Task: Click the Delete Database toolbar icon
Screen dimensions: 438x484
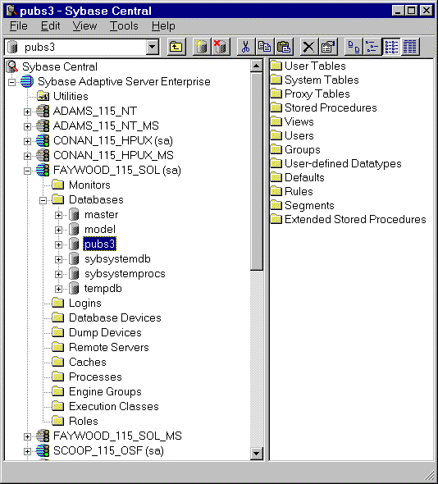Action: (221, 47)
